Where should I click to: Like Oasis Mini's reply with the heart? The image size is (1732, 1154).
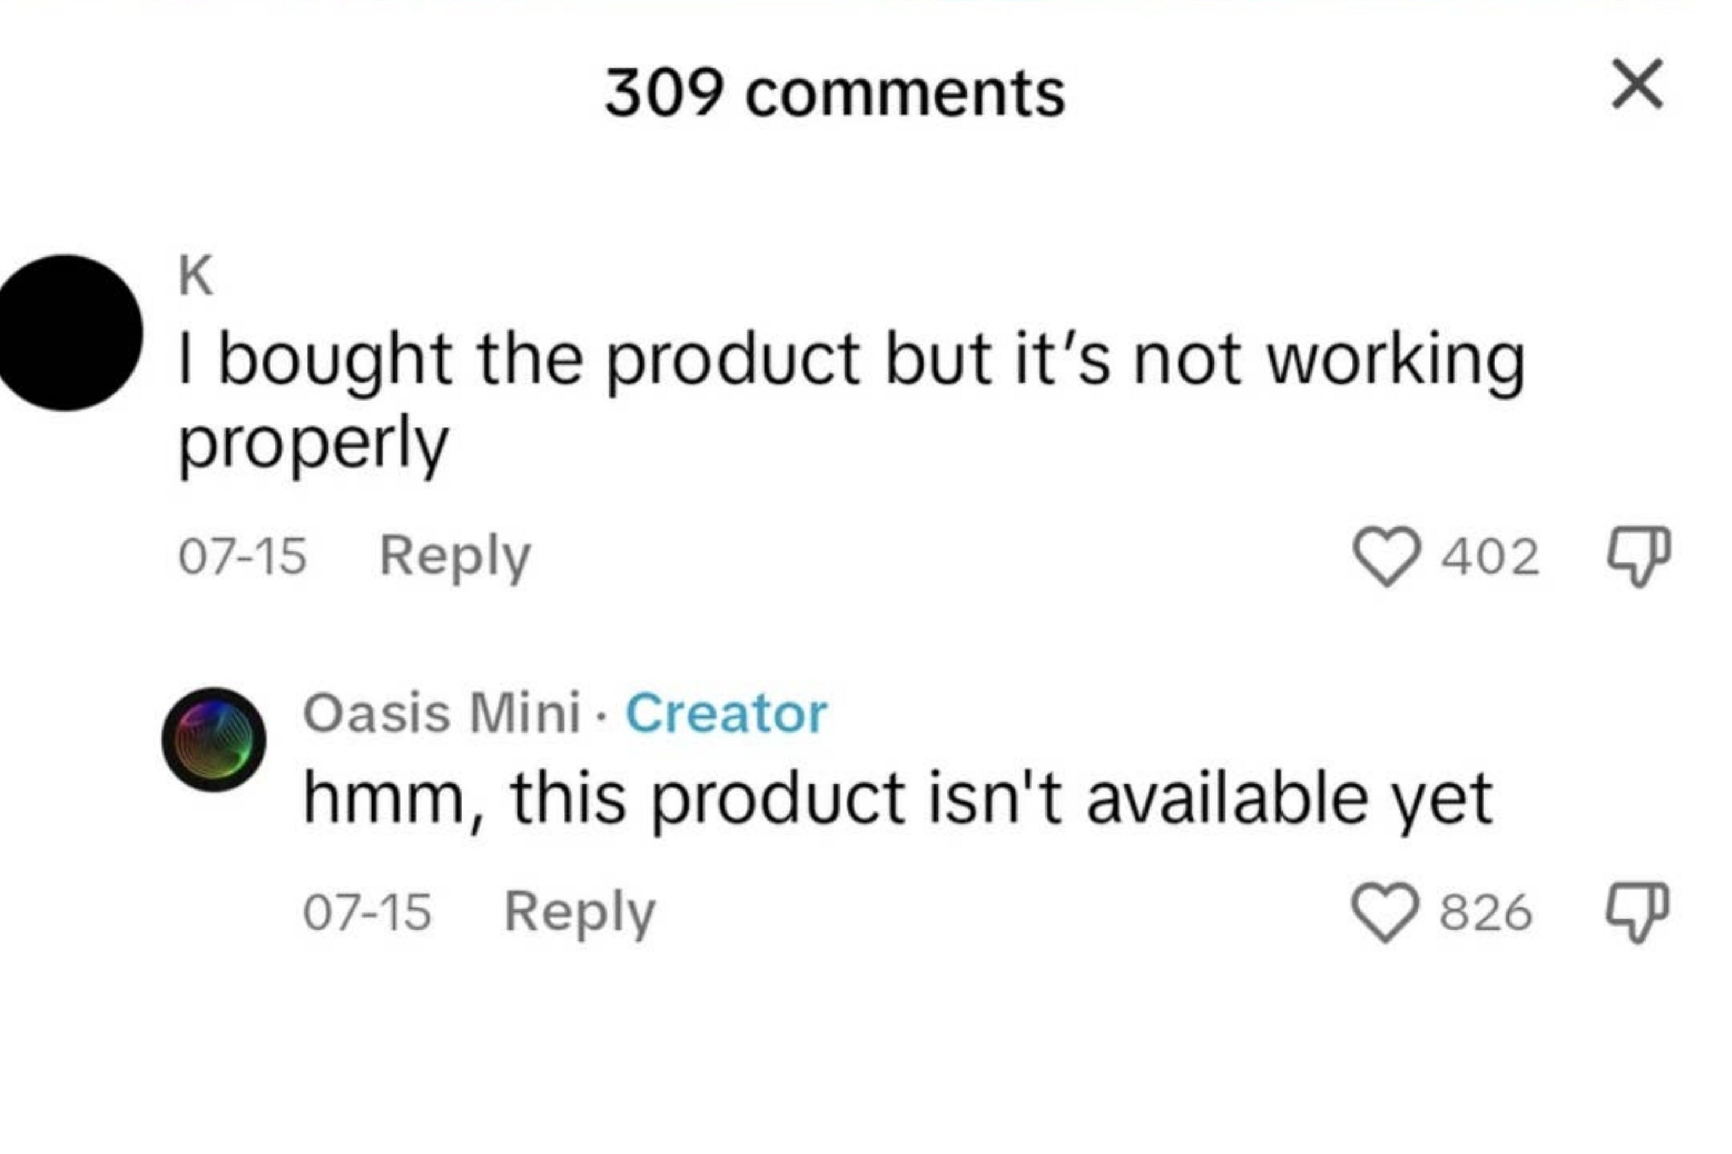click(x=1385, y=913)
